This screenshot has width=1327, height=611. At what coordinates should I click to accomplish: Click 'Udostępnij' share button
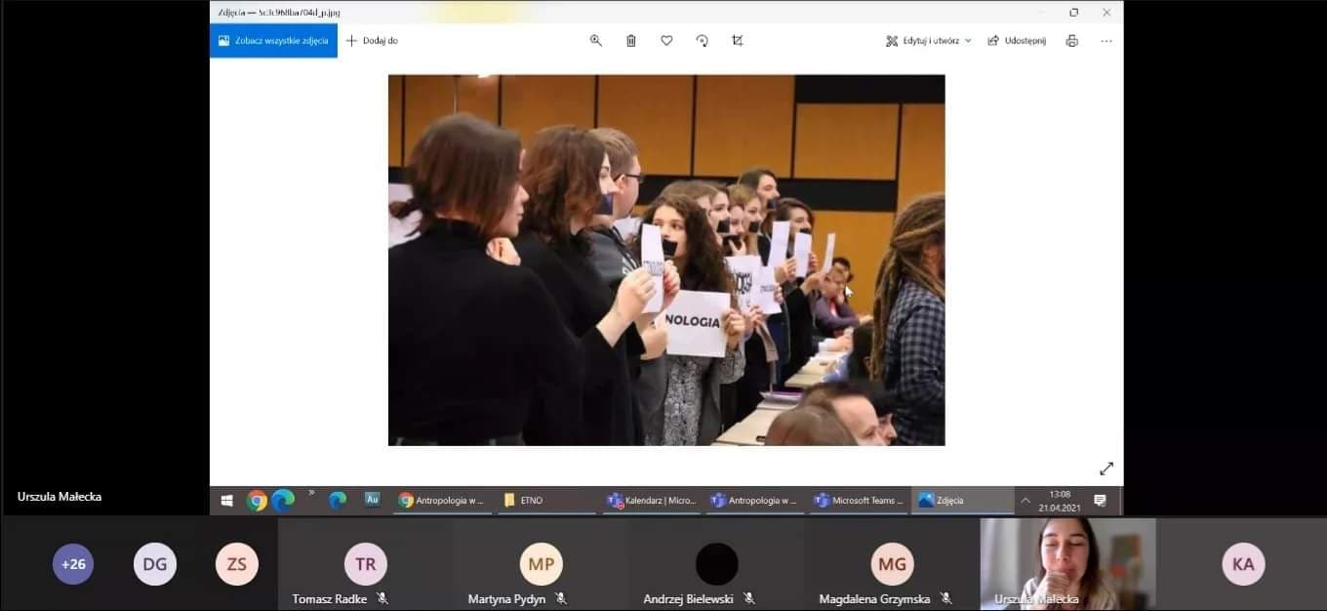click(1017, 41)
